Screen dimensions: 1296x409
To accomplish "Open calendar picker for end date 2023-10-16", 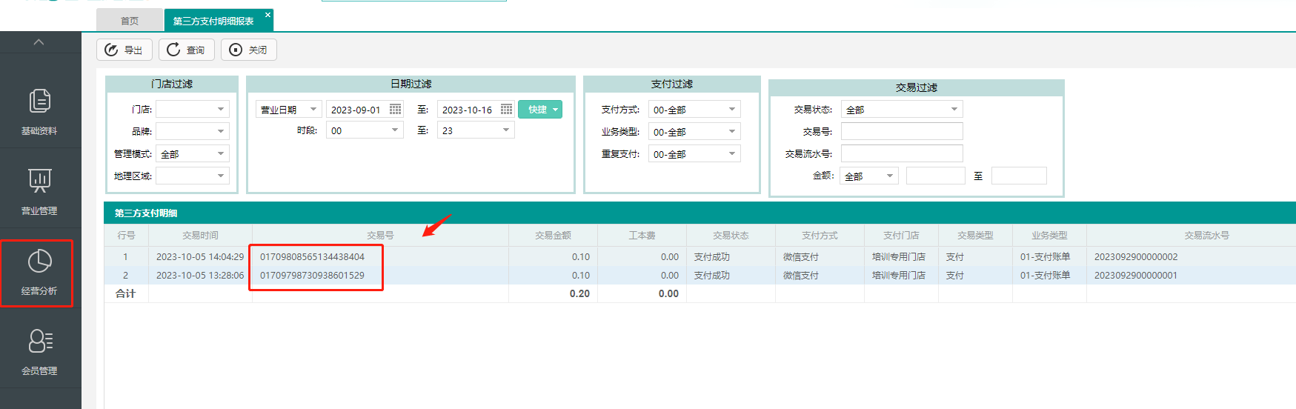I will pos(507,109).
